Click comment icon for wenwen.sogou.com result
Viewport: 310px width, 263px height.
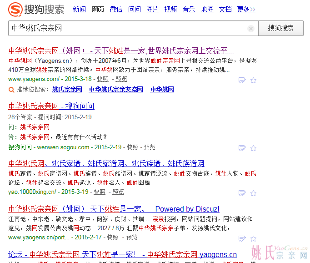click(242, 148)
